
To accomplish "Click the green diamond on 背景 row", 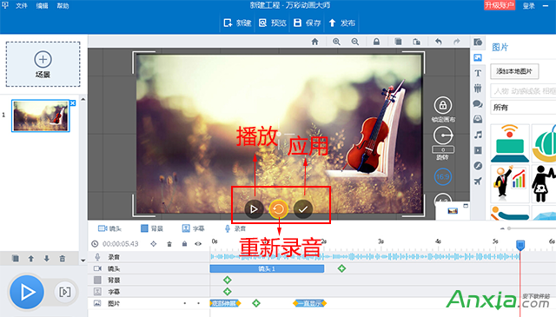I will click(228, 281).
